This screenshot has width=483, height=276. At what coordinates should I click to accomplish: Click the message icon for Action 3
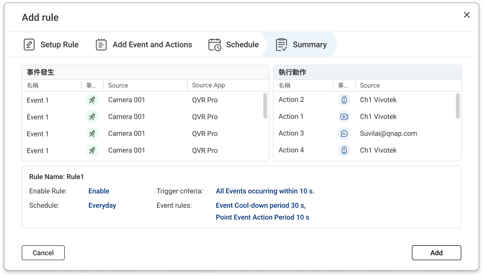(x=344, y=134)
